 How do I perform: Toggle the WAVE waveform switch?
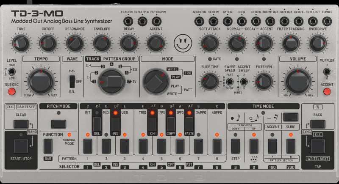72,80
